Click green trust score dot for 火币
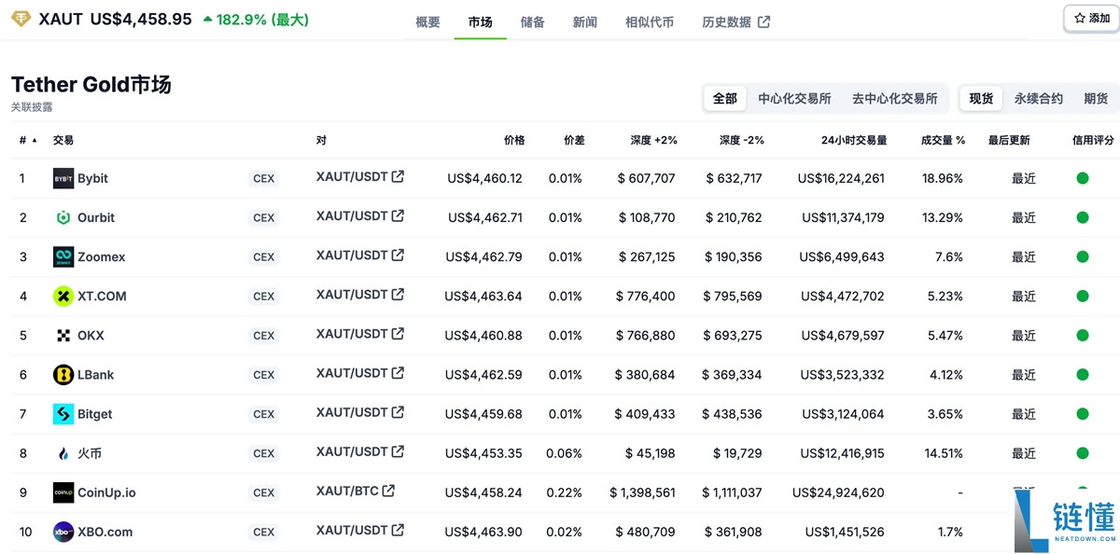1120x554 pixels. (1083, 453)
